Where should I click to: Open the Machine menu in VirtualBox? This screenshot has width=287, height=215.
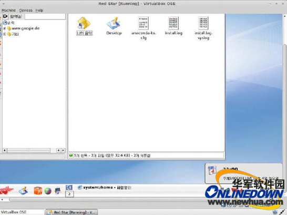[x=8, y=10]
